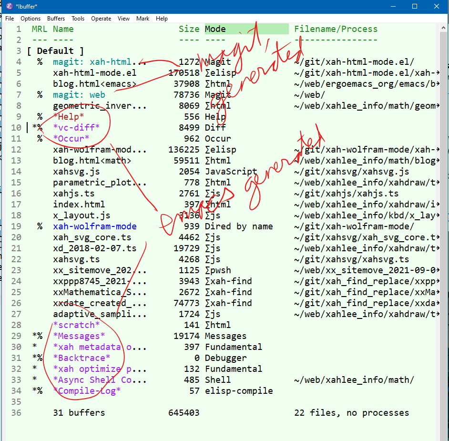Open the Operate menu

point(101,19)
